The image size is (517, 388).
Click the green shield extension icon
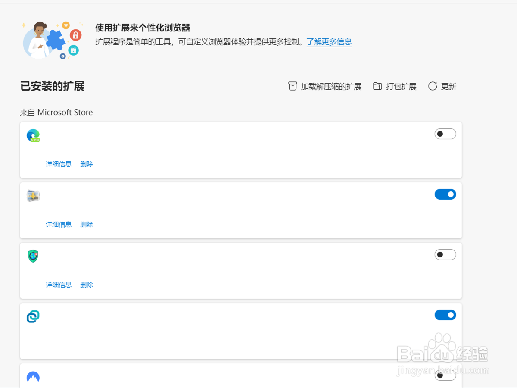pos(33,256)
